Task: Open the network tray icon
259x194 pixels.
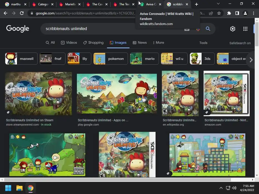Action: (x=228, y=188)
